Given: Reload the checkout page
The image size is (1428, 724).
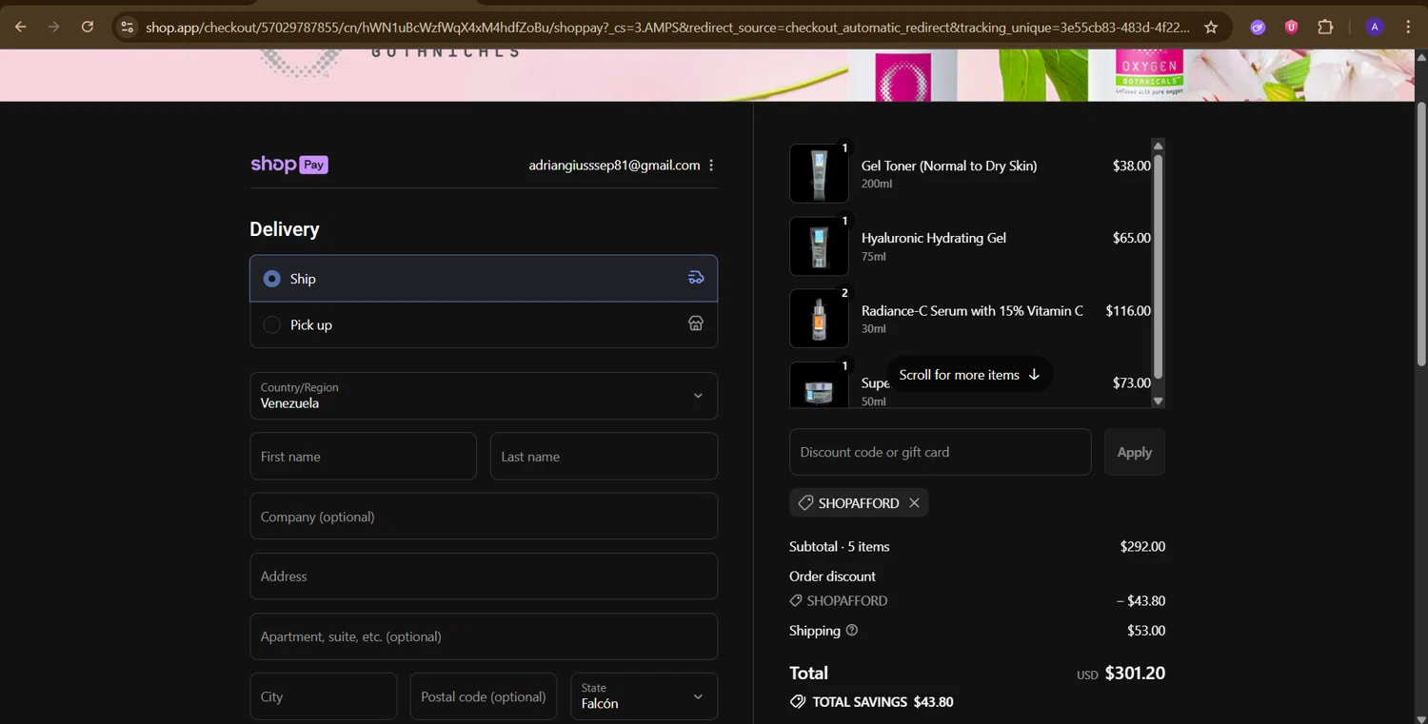Looking at the screenshot, I should click(x=88, y=27).
